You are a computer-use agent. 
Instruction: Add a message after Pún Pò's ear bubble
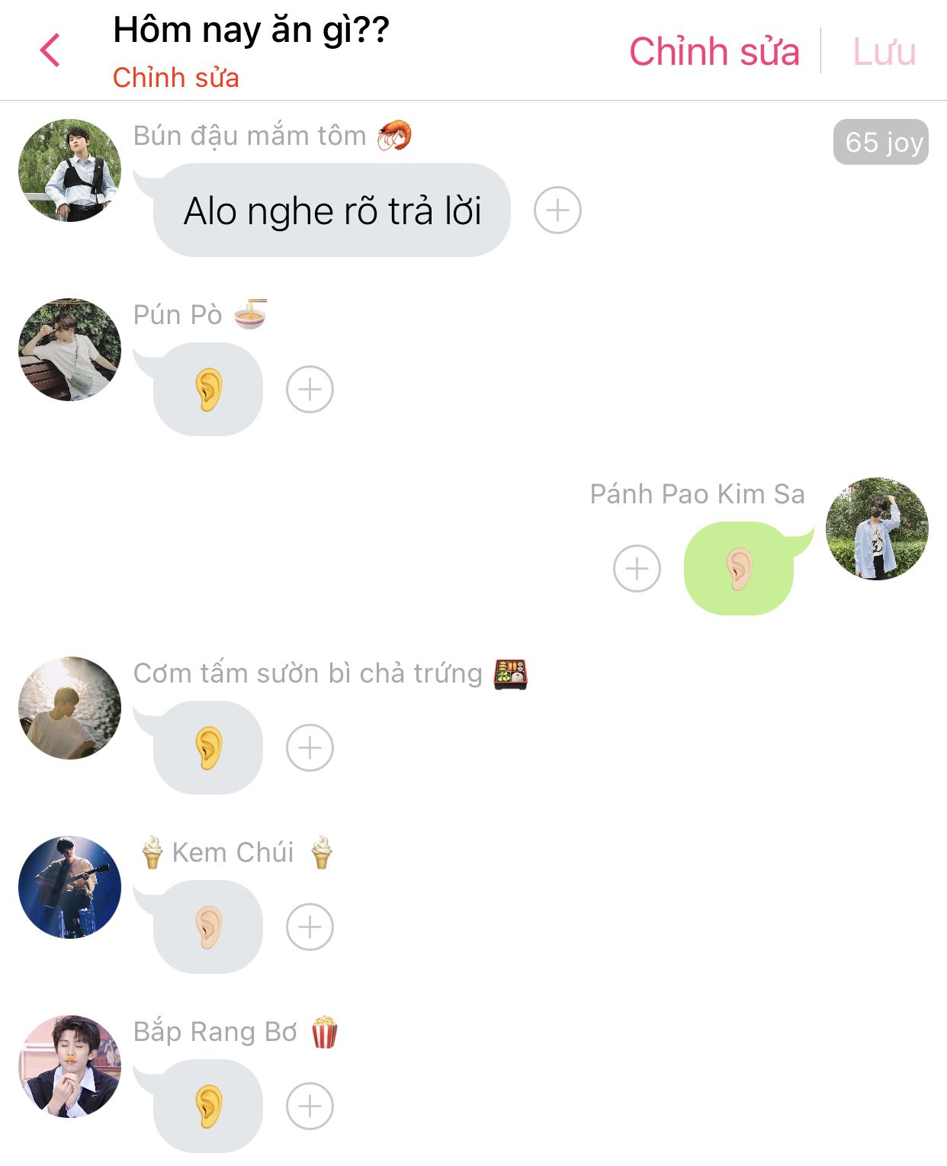(310, 390)
